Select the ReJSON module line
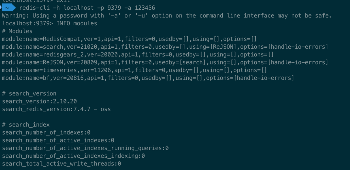The height and width of the screenshot is (170, 350). click(x=165, y=62)
